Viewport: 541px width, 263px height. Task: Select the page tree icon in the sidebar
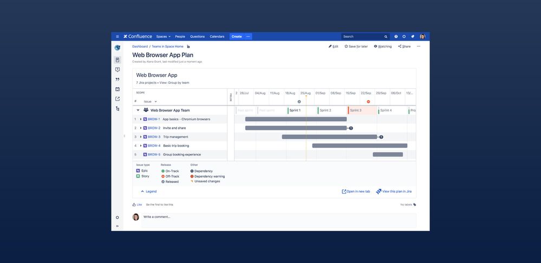coord(118,109)
